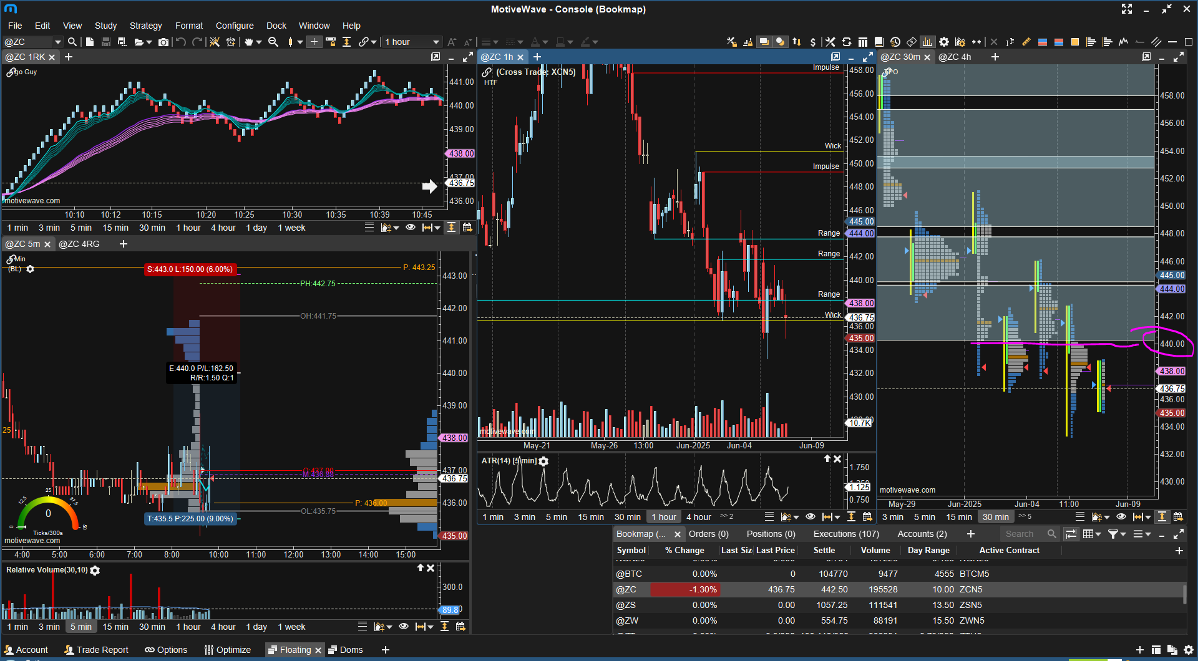Open the Dock menu

click(x=276, y=26)
